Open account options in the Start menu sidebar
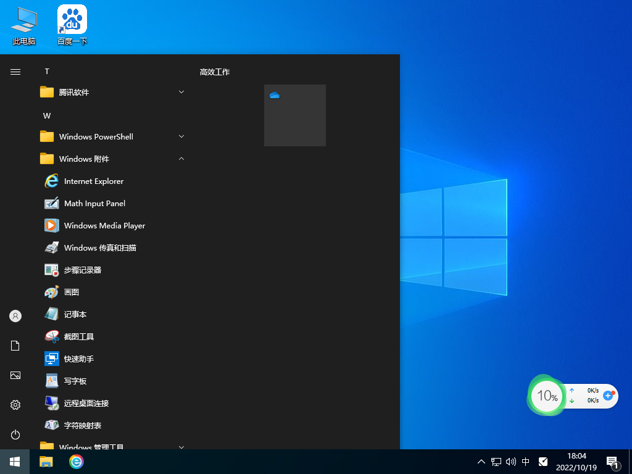The width and height of the screenshot is (632, 474). (15, 315)
